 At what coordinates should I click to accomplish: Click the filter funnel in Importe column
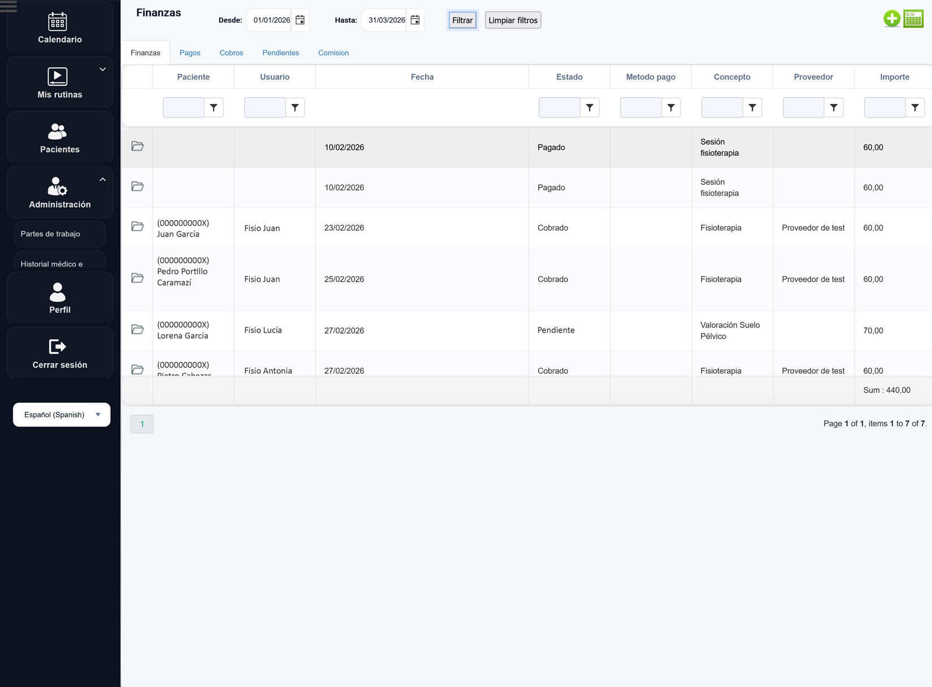[914, 107]
